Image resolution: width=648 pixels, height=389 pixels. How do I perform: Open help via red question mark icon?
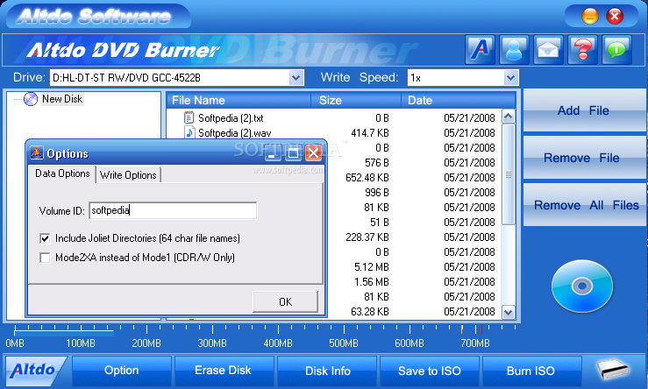[x=583, y=50]
